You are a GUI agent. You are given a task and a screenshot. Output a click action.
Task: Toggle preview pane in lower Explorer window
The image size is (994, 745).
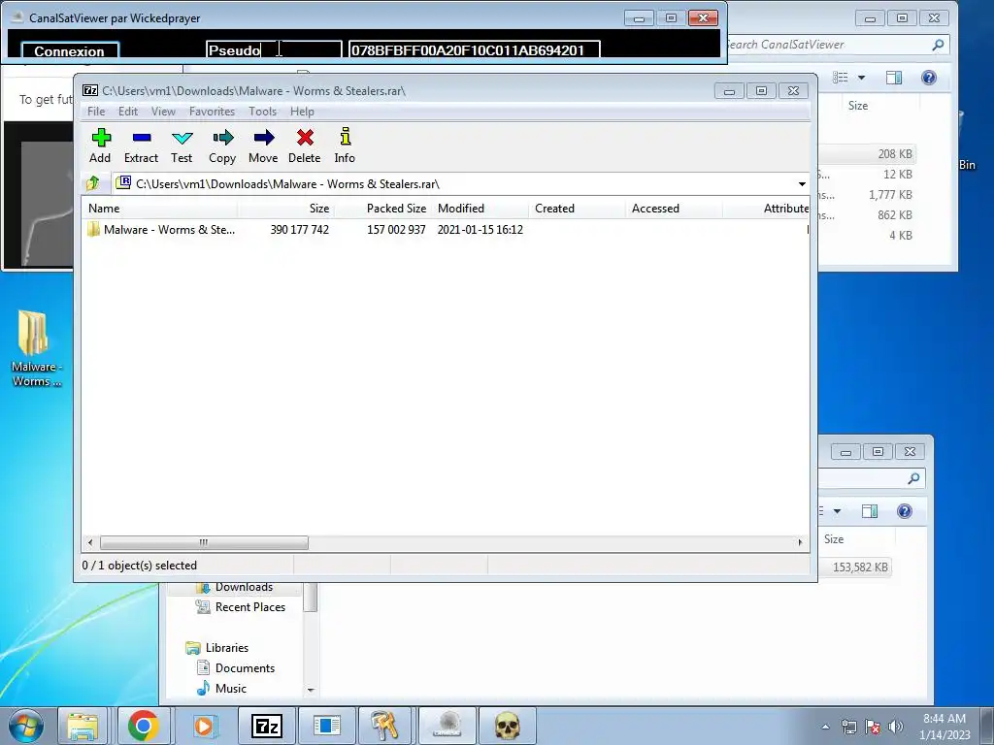point(870,511)
